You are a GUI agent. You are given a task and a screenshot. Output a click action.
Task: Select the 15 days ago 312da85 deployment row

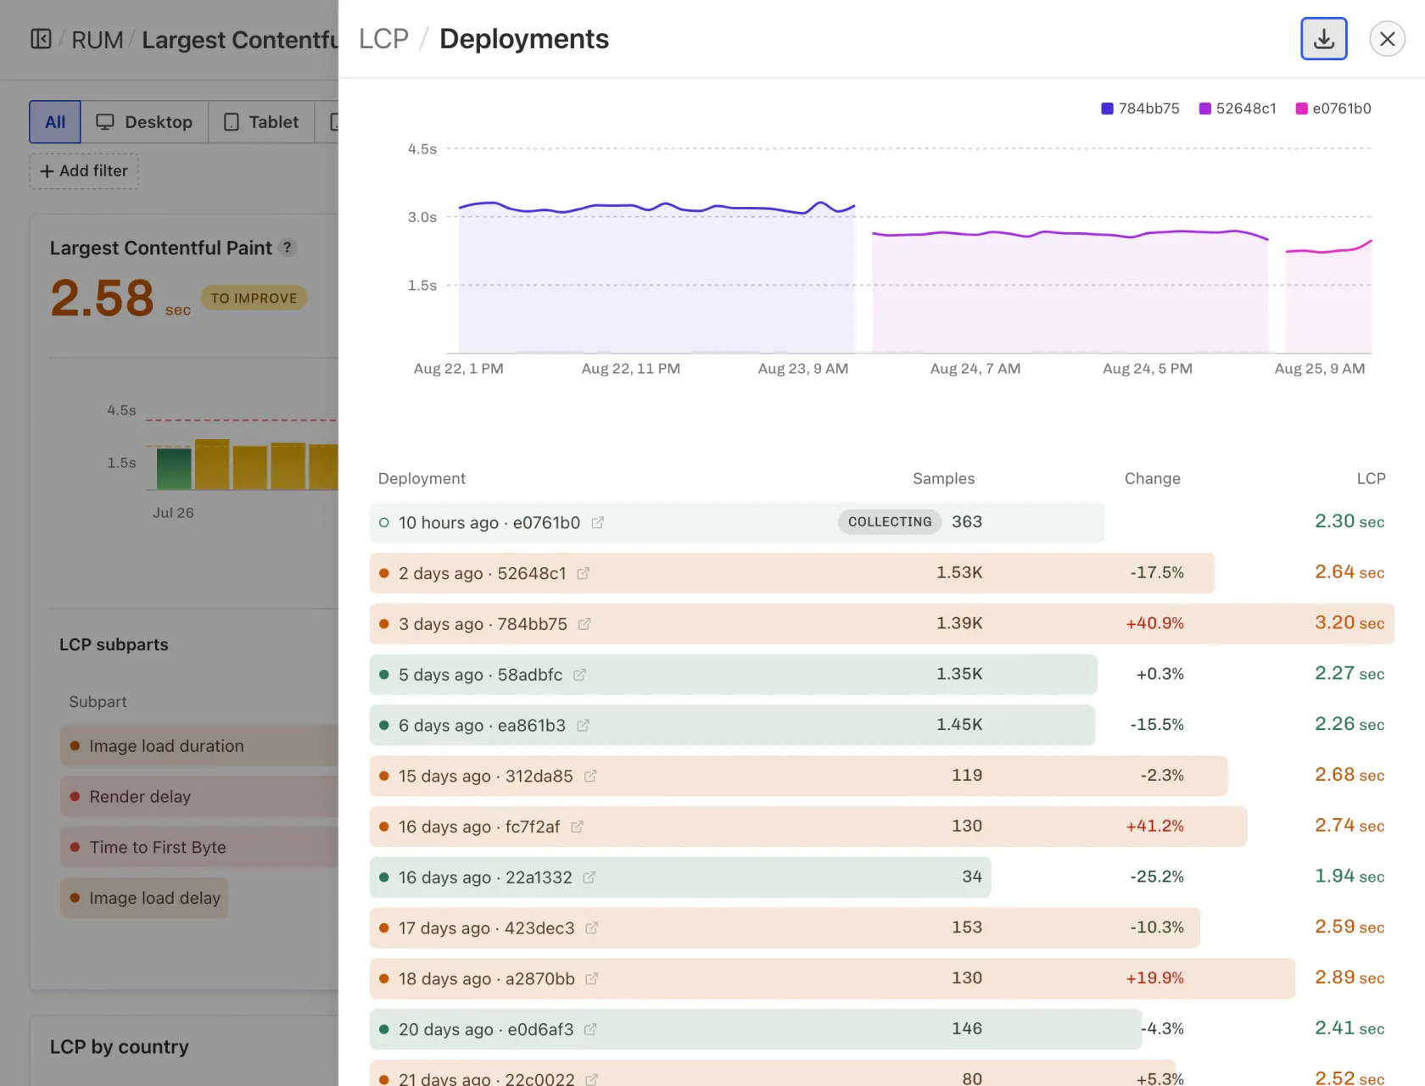882,776
